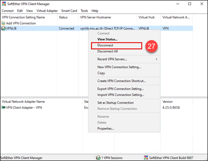Image resolution: width=208 pixels, height=161 pixels.
Task: Minimize the SoftEther VPN Client Manager window
Action: [178, 4]
